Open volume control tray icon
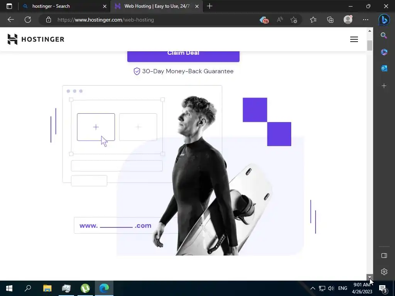Screen dimensions: 395x296 pyautogui.click(x=331, y=288)
